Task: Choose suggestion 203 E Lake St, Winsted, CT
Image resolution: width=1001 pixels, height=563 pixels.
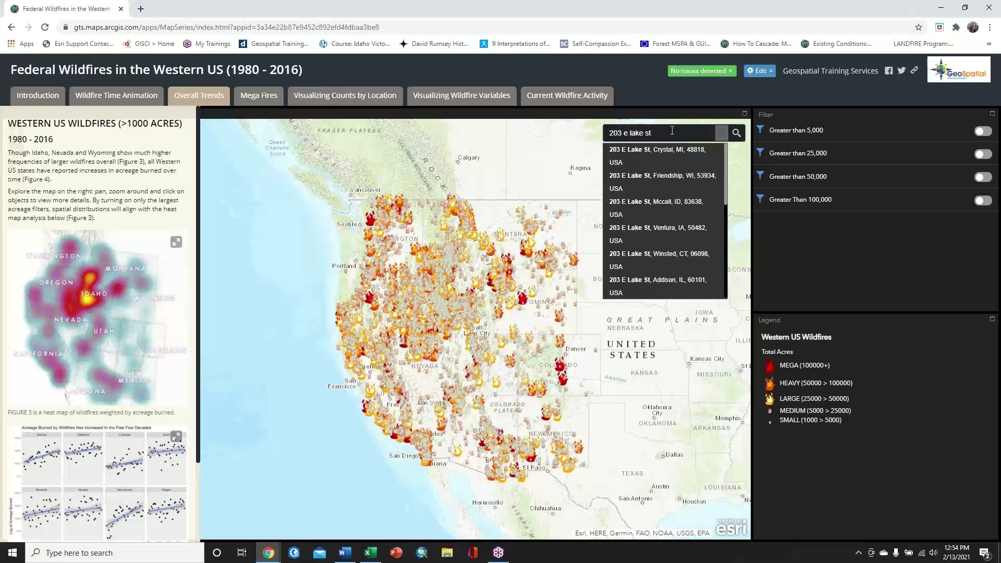Action: [x=663, y=260]
